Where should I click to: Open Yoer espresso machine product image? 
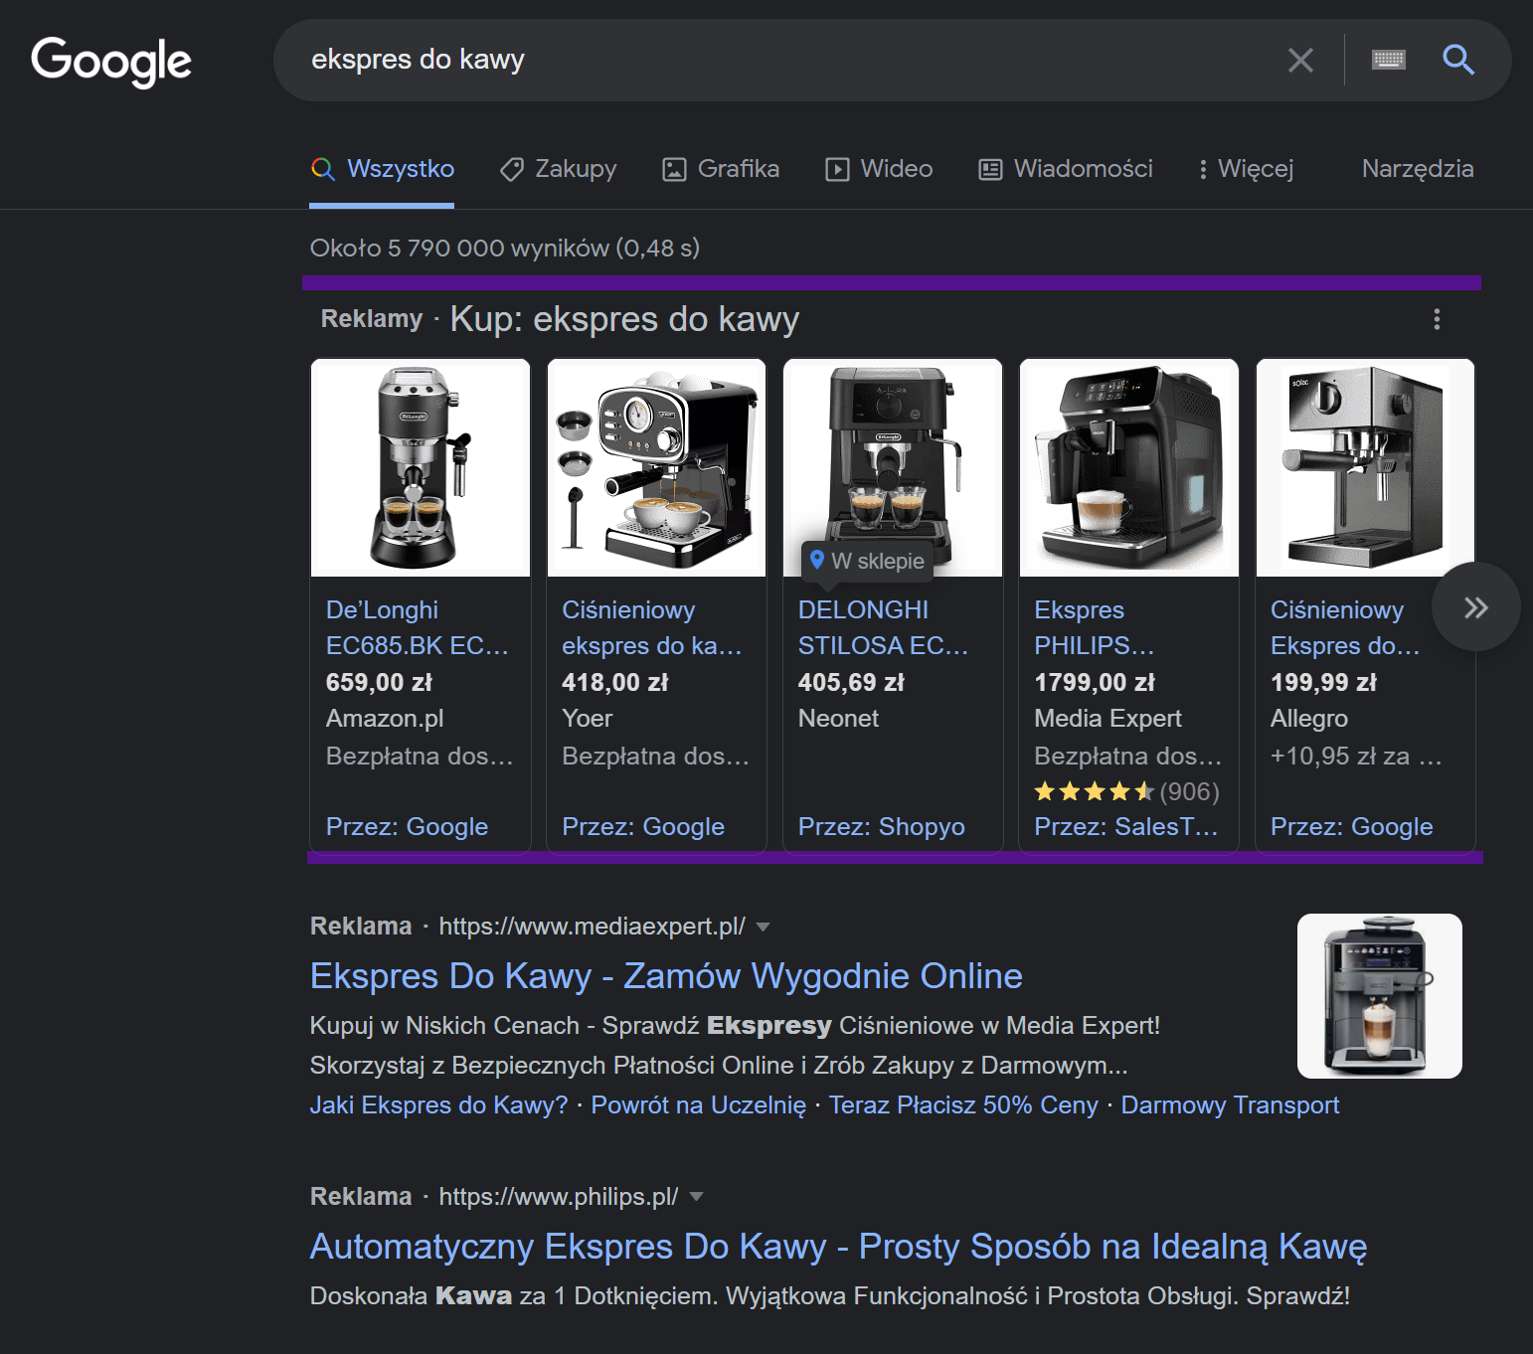tap(656, 468)
